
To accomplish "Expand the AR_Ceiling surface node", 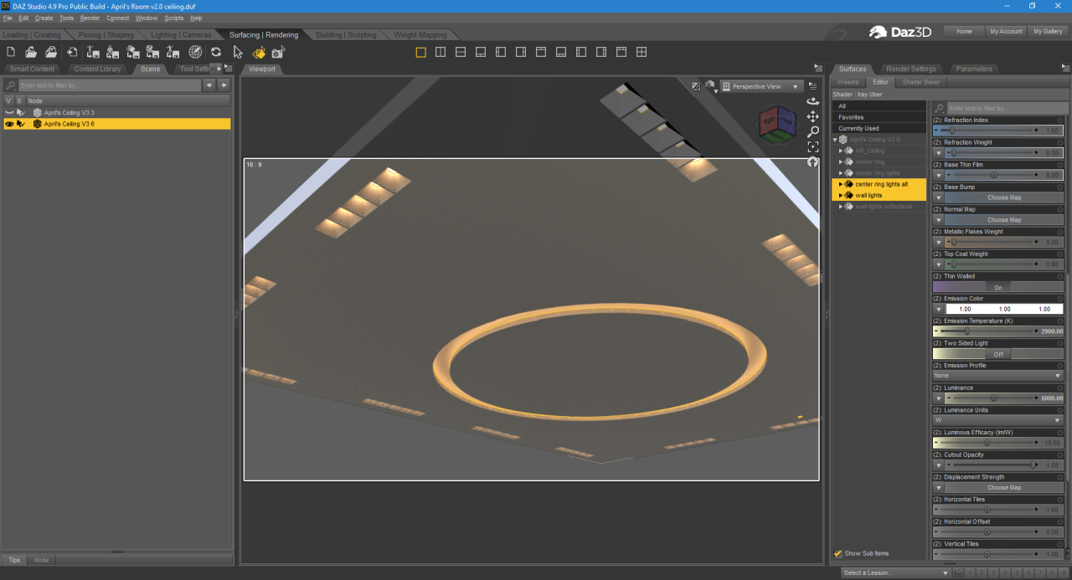I will pyautogui.click(x=841, y=151).
